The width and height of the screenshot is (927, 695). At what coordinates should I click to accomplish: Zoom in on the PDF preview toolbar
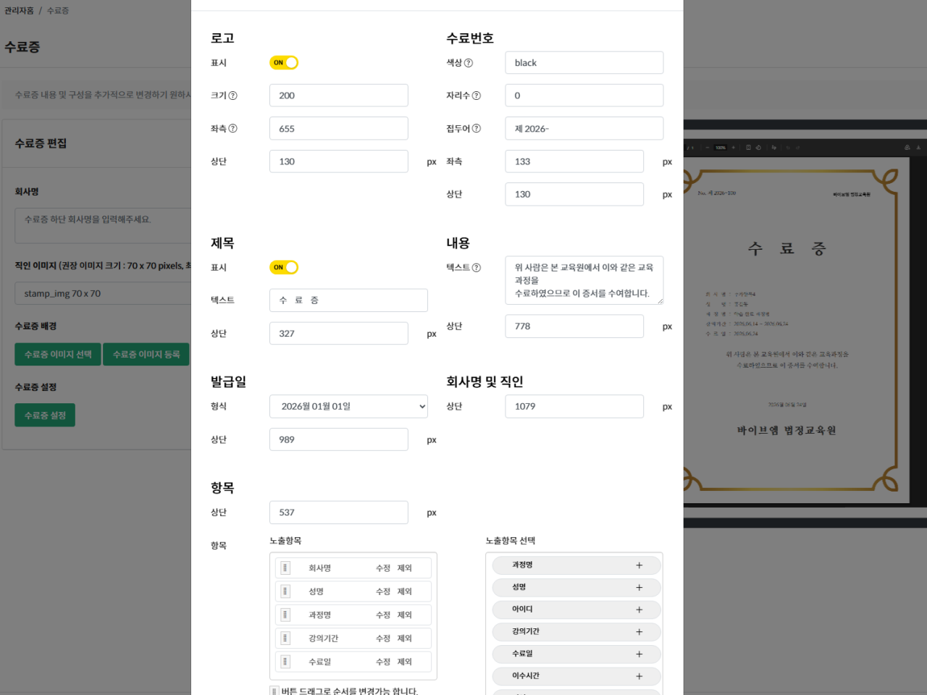[734, 147]
